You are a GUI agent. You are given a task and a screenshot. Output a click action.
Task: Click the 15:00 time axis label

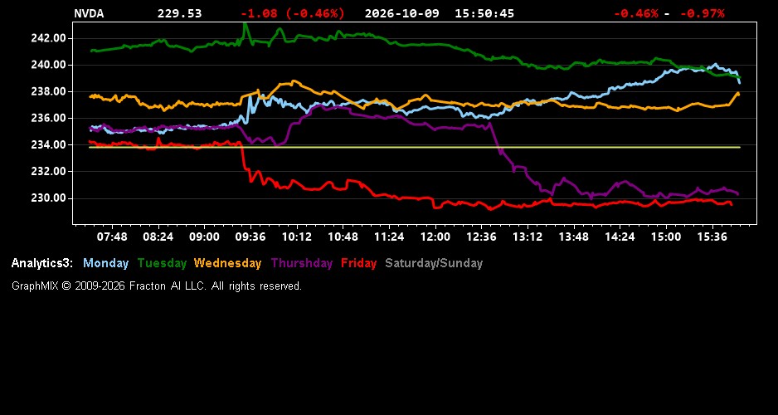pyautogui.click(x=666, y=237)
